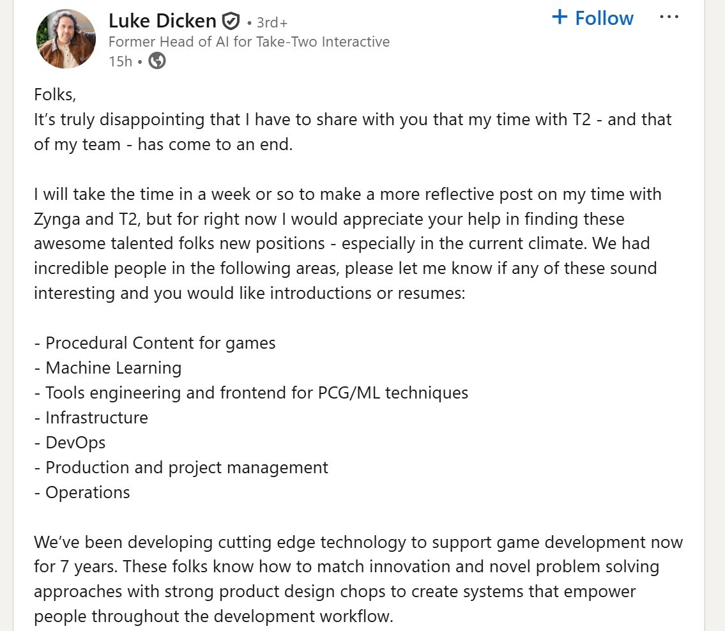Open the three-dot post options menu
Image resolution: width=725 pixels, height=631 pixels.
pyautogui.click(x=669, y=17)
